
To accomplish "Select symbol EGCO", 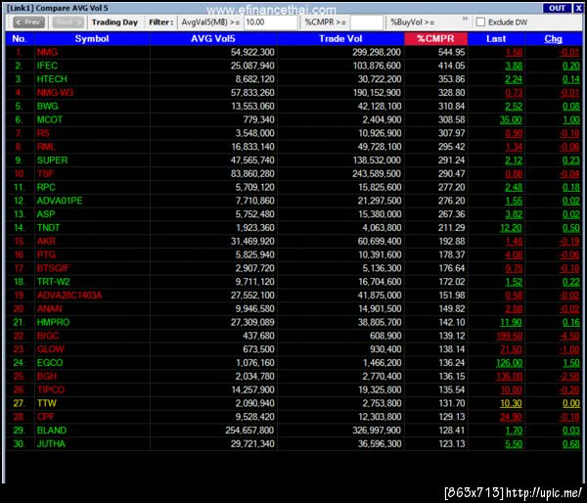I will pos(50,362).
